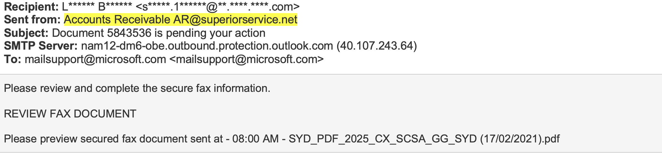Select the 'Recipient:' header label
The height and width of the screenshot is (153, 662).
point(31,6)
